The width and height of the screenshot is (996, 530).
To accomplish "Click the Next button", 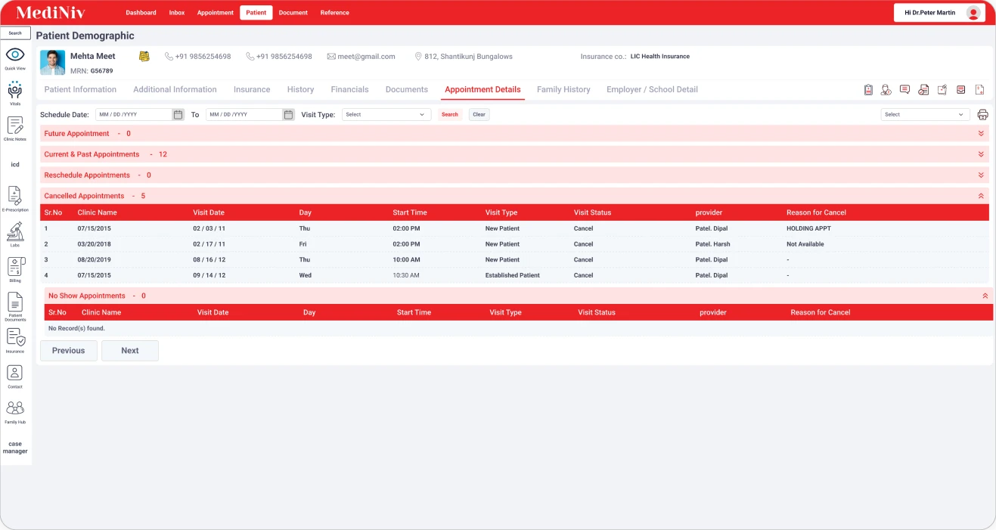I will 130,351.
